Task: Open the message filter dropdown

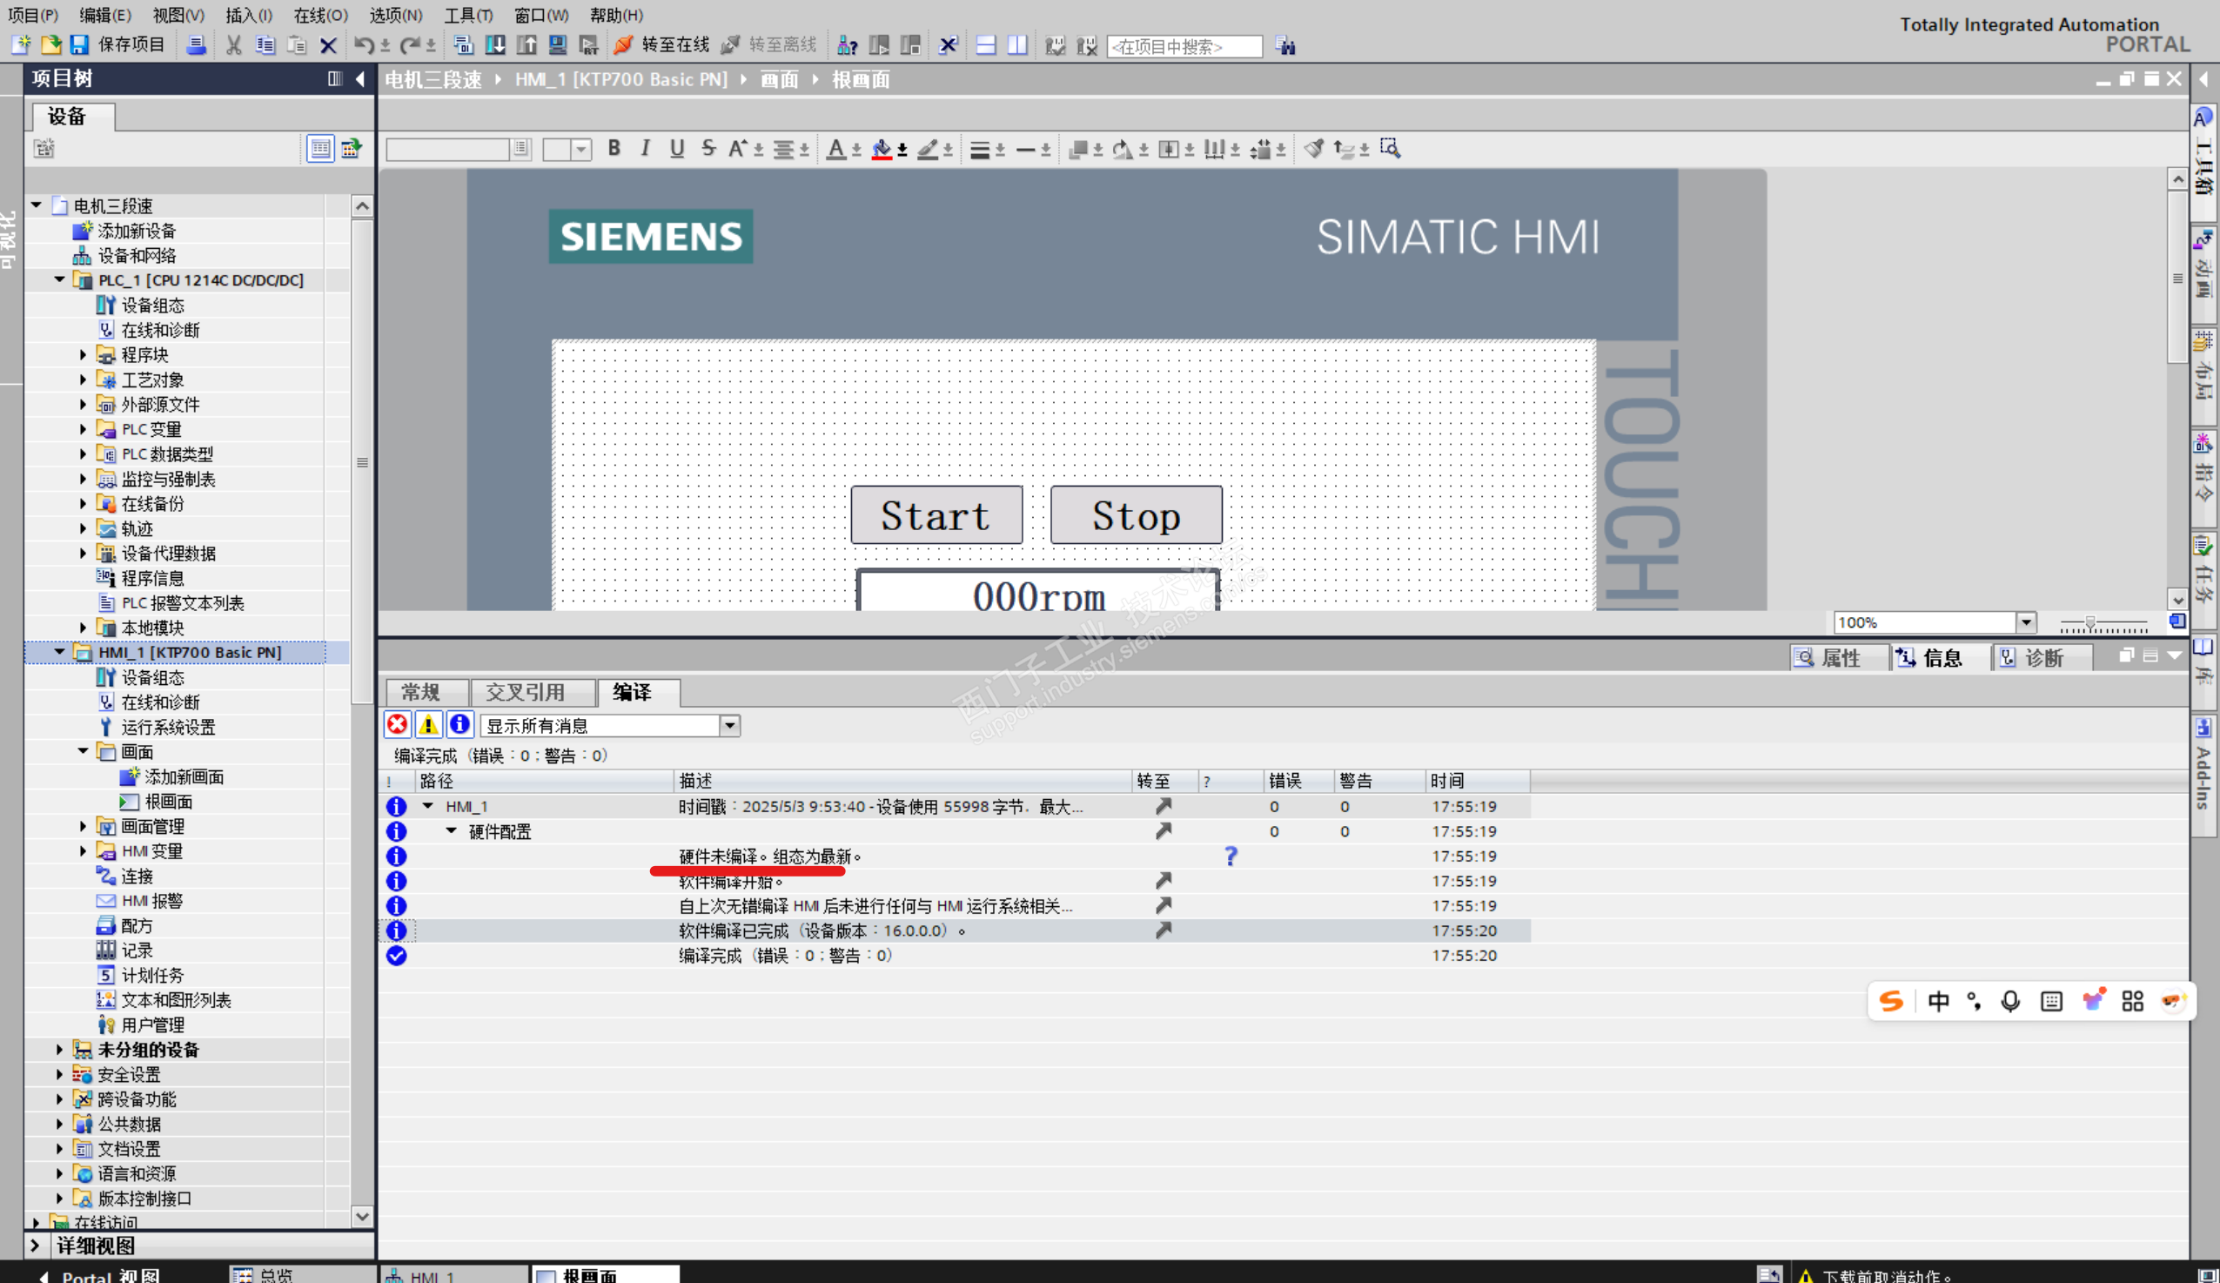Action: (x=729, y=725)
